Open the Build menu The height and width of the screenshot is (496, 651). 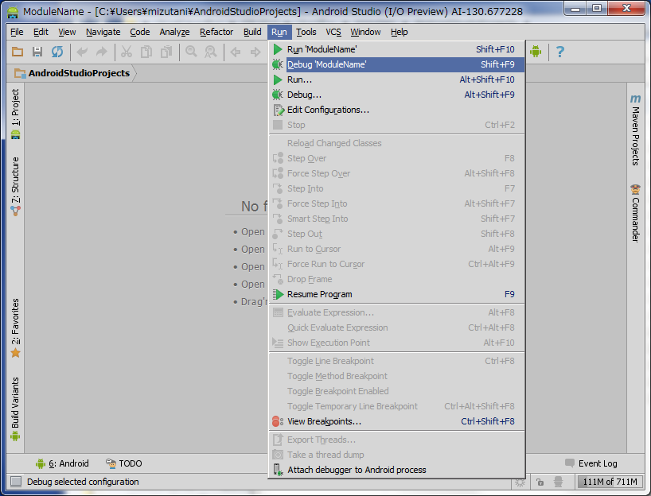pos(252,32)
